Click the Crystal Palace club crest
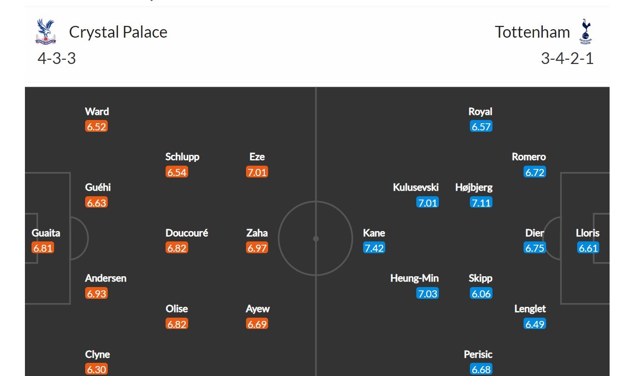Screen dimensions: 635x376 pos(46,32)
